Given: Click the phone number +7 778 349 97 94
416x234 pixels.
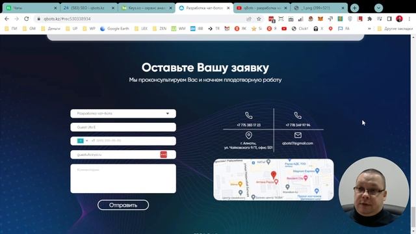Looking at the screenshot, I should [x=298, y=125].
